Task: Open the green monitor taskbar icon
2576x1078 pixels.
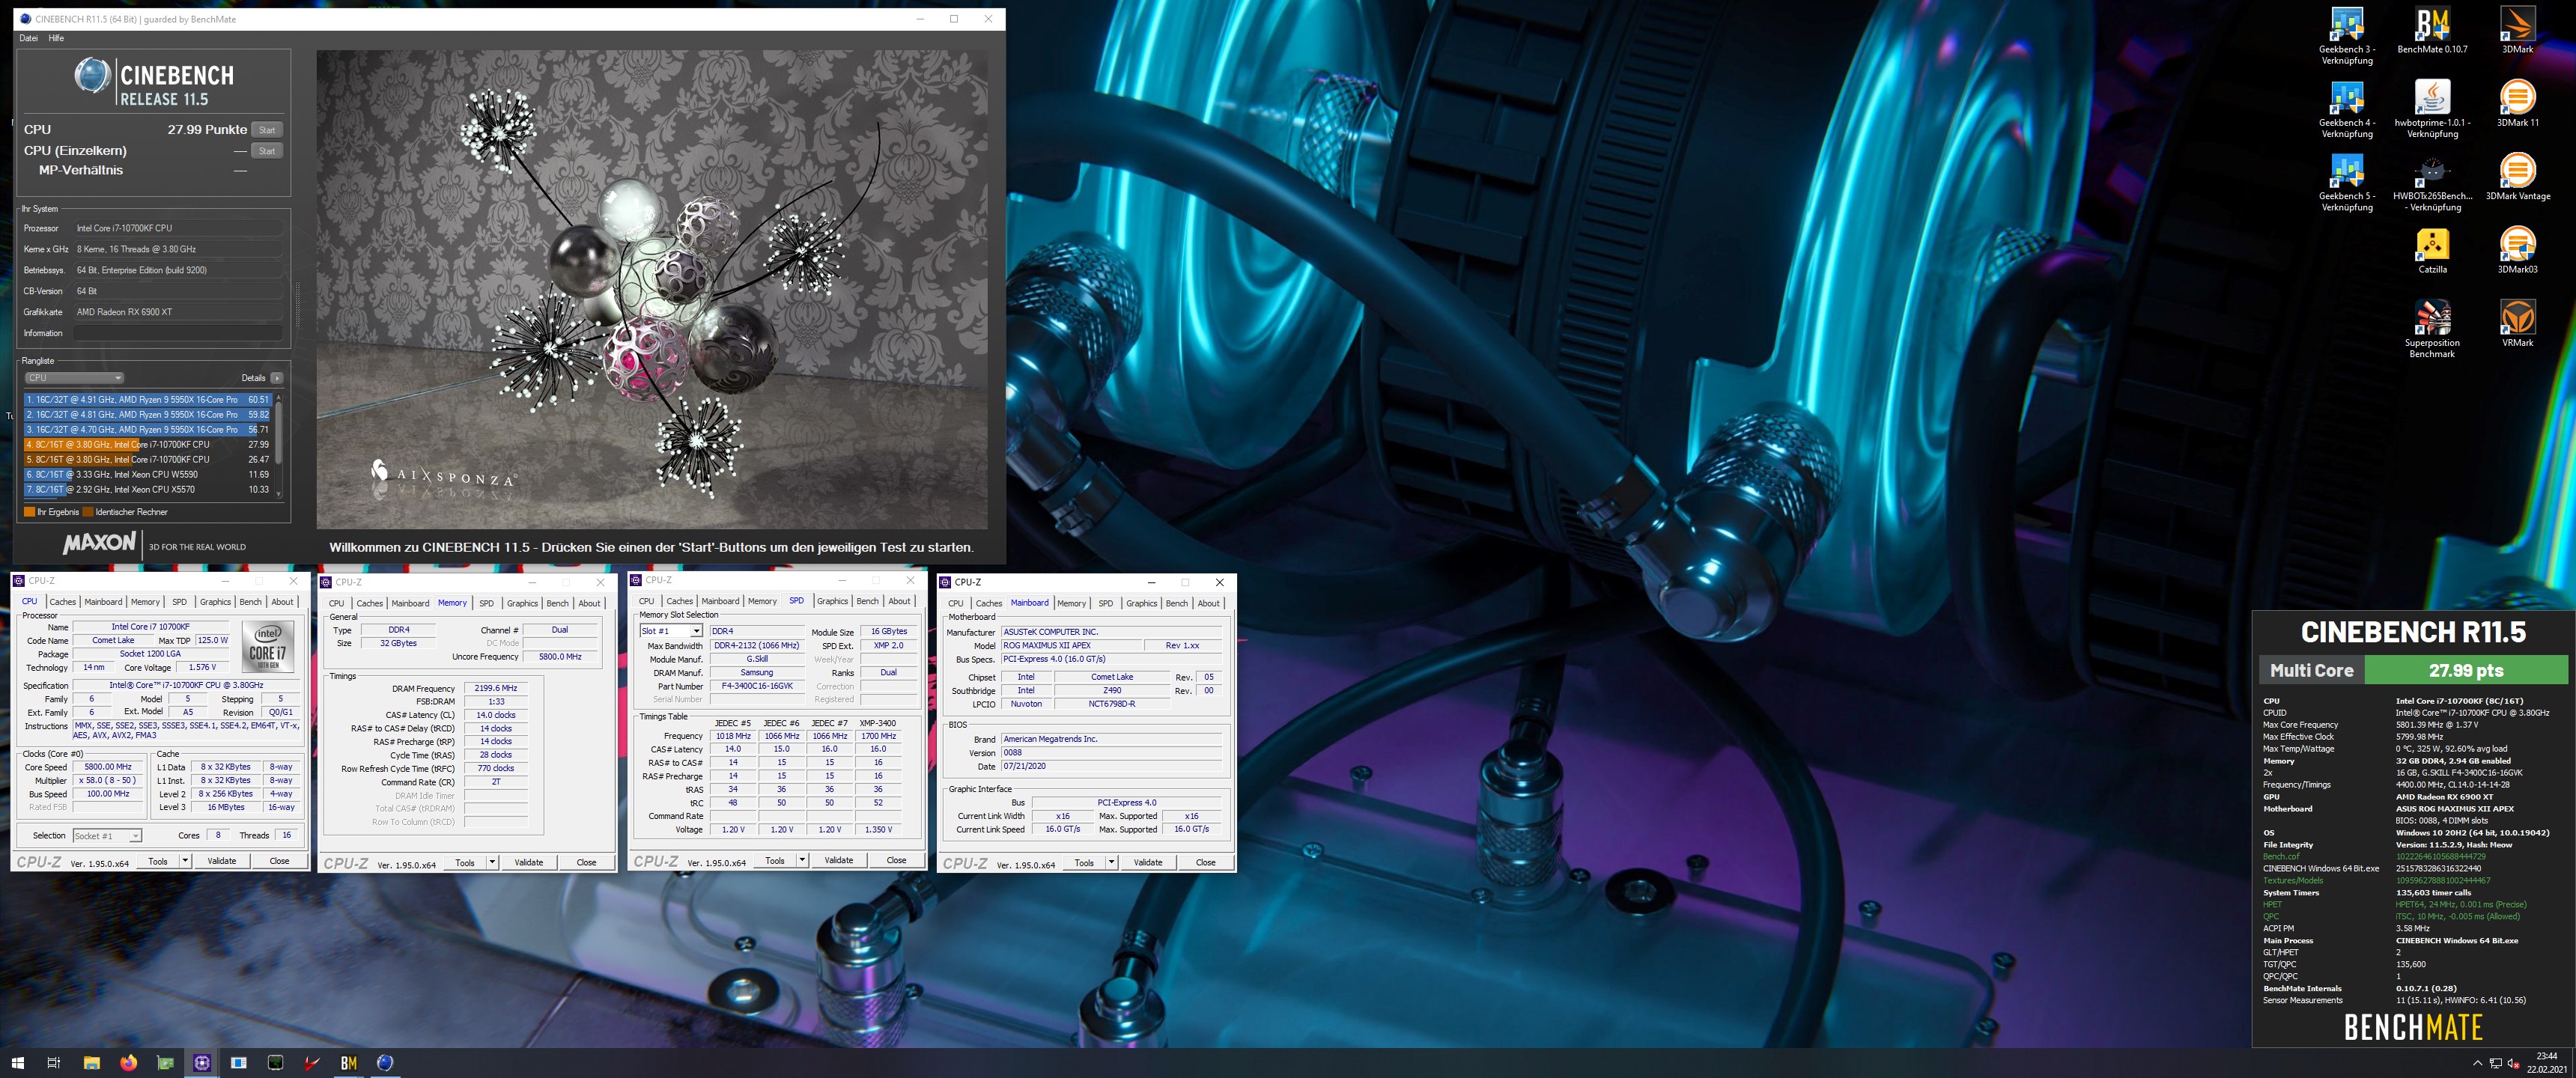Action: pyautogui.click(x=275, y=1063)
